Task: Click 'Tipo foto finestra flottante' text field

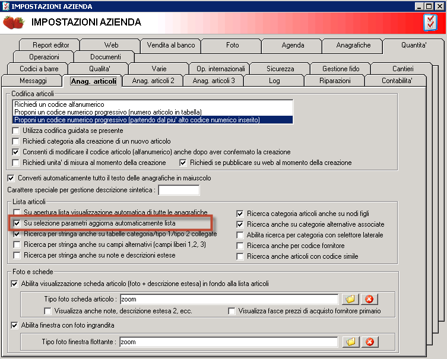Action: click(x=229, y=342)
